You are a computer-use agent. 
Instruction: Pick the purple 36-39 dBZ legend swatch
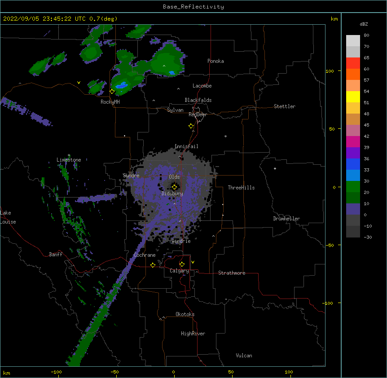pyautogui.click(x=353, y=153)
